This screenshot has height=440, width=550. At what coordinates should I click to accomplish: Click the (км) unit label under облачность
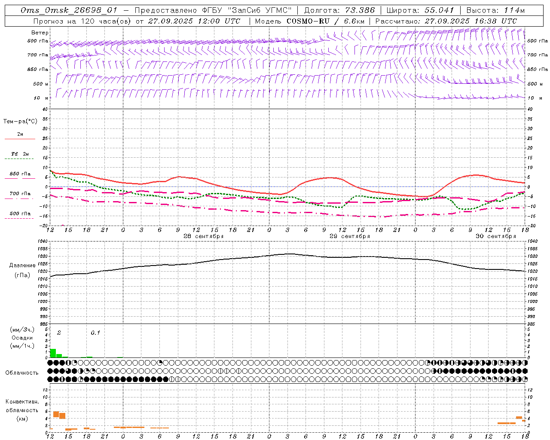(x=22, y=419)
